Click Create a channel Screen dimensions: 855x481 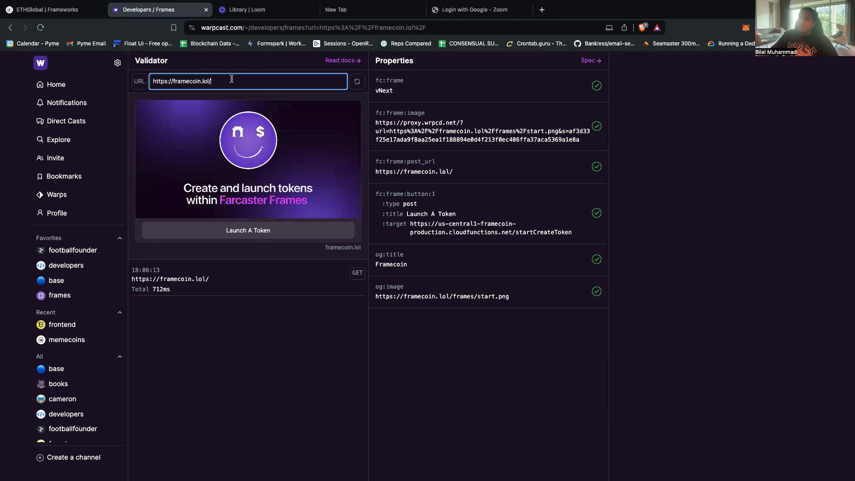[x=68, y=457]
